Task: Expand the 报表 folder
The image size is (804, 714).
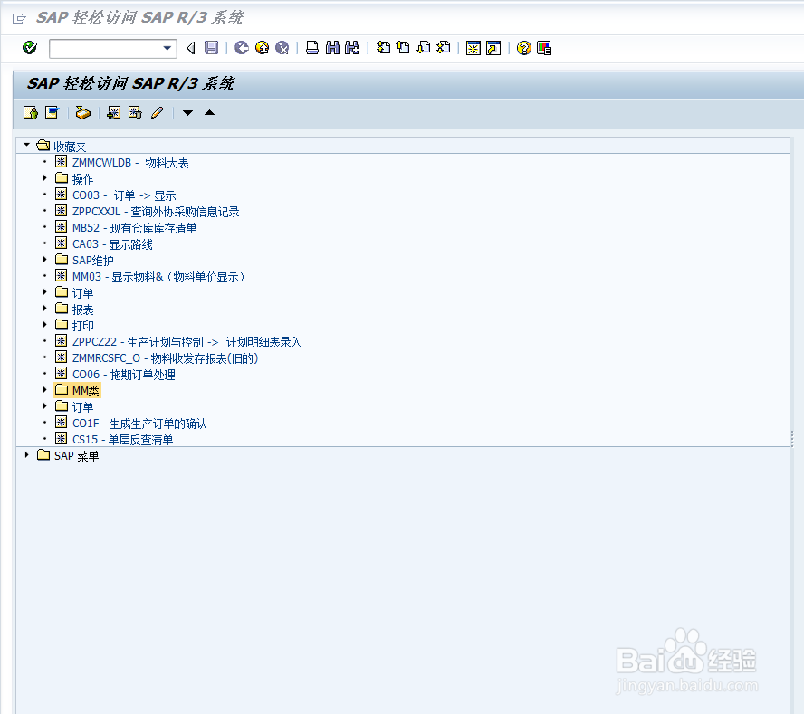Action: coord(44,308)
